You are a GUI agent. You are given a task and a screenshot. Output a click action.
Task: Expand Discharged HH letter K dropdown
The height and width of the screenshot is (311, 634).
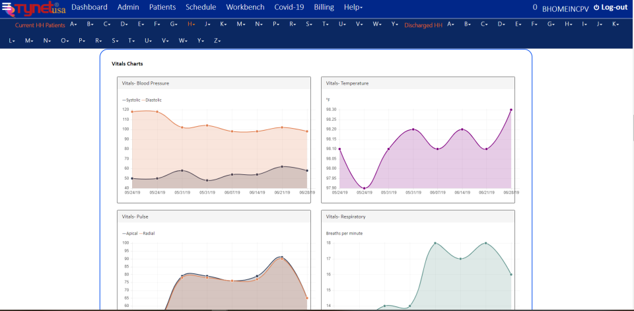pyautogui.click(x=616, y=24)
